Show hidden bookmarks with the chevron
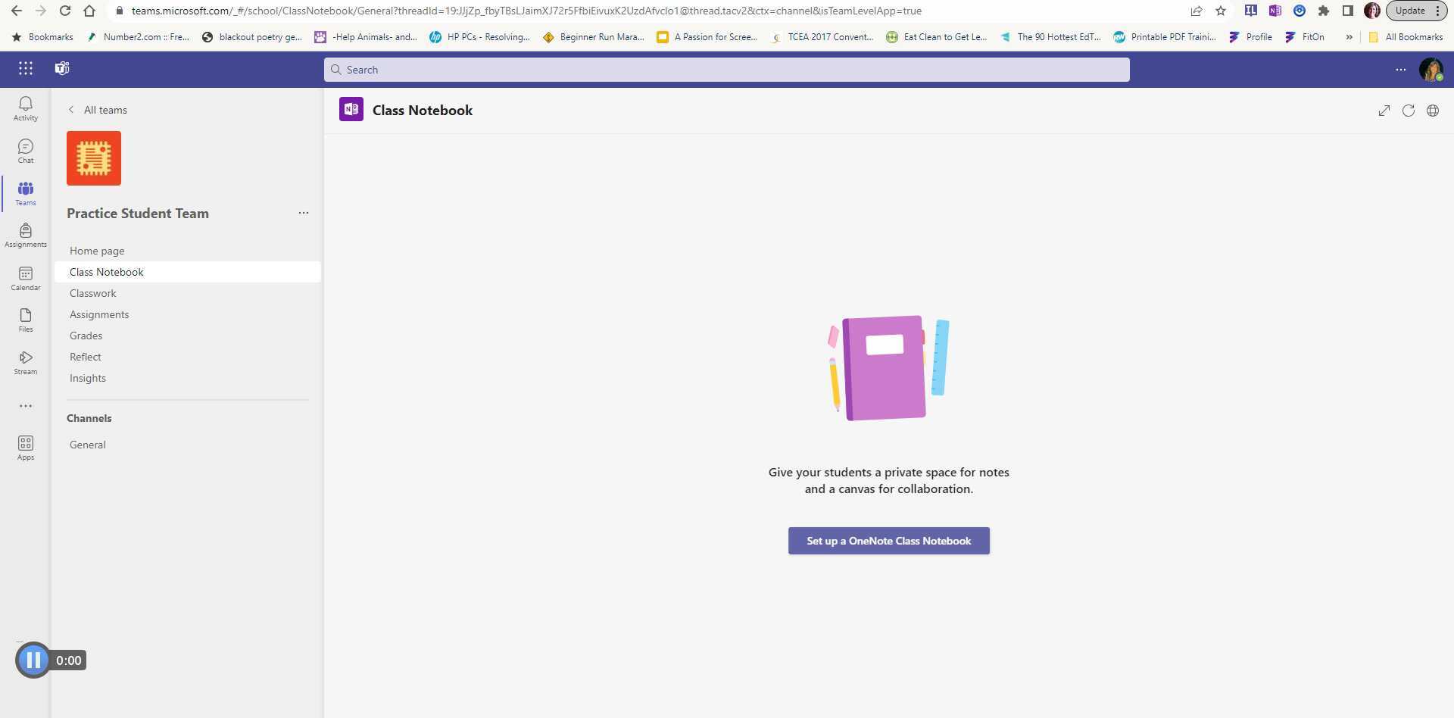1454x718 pixels. point(1349,37)
